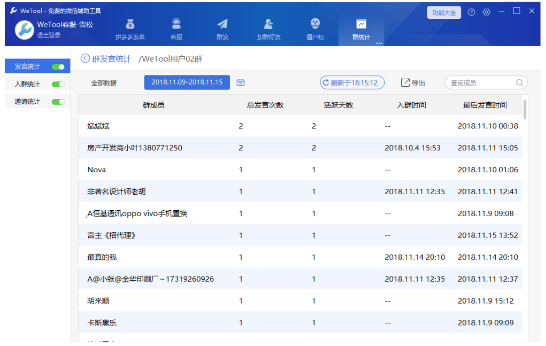546x346 pixels.
Task: Toggle the 发言统计 switch
Action: pyautogui.click(x=58, y=67)
